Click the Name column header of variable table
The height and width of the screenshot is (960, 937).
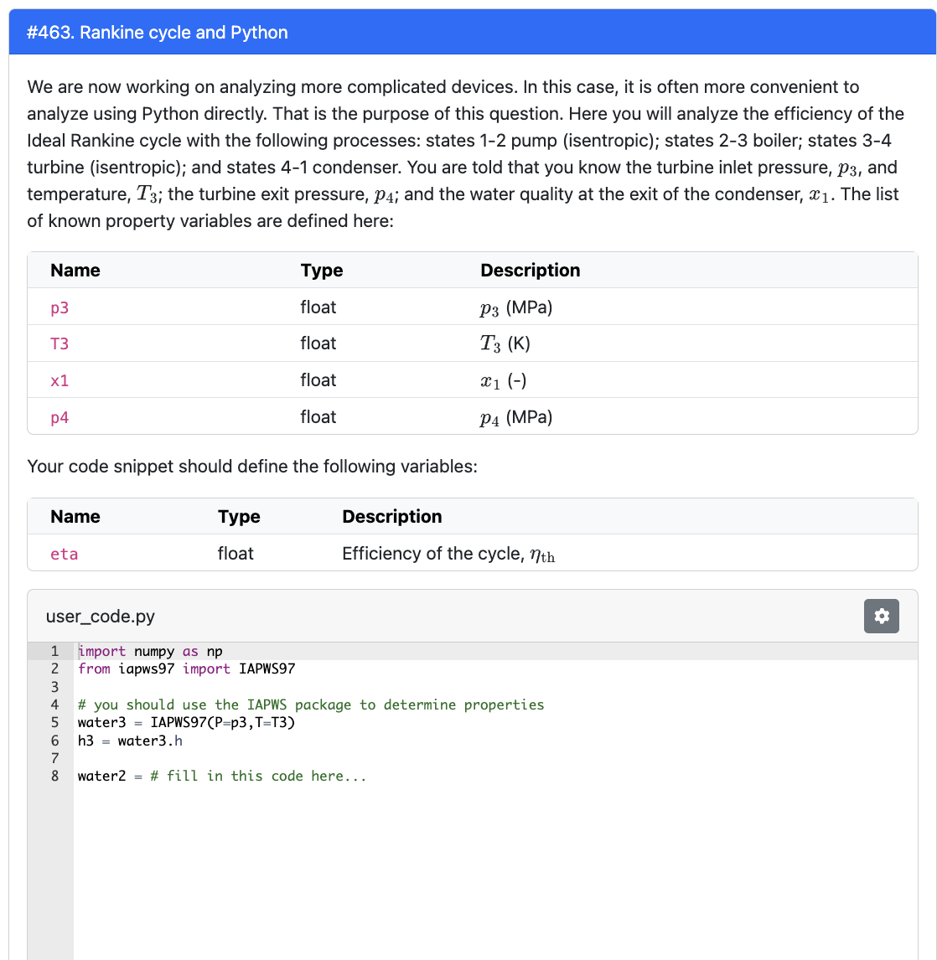tap(75, 270)
